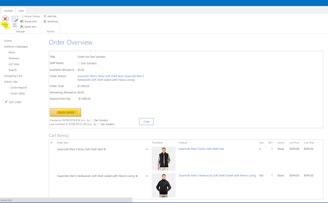This screenshot has height=203, width=328.
Task: Sort by Order Item column header
Action: point(63,143)
